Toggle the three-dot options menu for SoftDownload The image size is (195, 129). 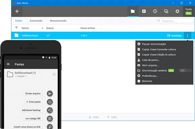(x=187, y=36)
